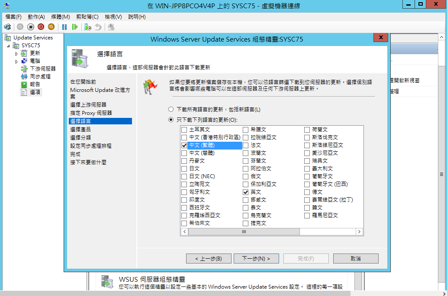This screenshot has width=447, height=296.
Task: Pause the virtual machine
Action: 64,27
